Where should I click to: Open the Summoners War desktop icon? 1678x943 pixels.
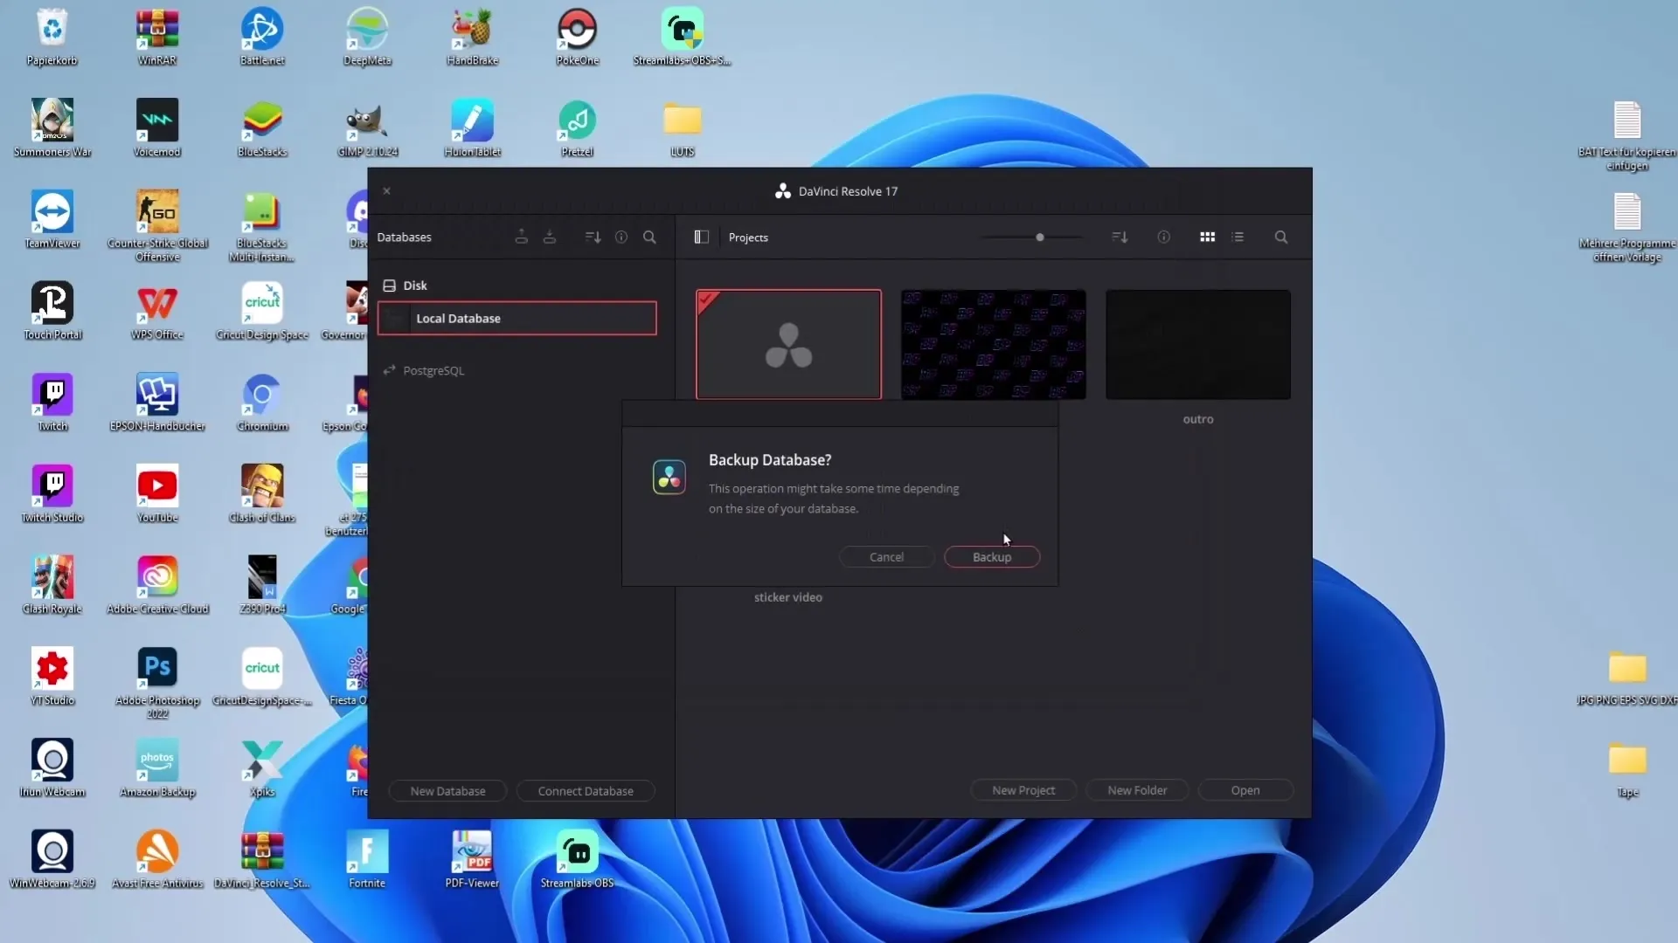[x=52, y=128]
